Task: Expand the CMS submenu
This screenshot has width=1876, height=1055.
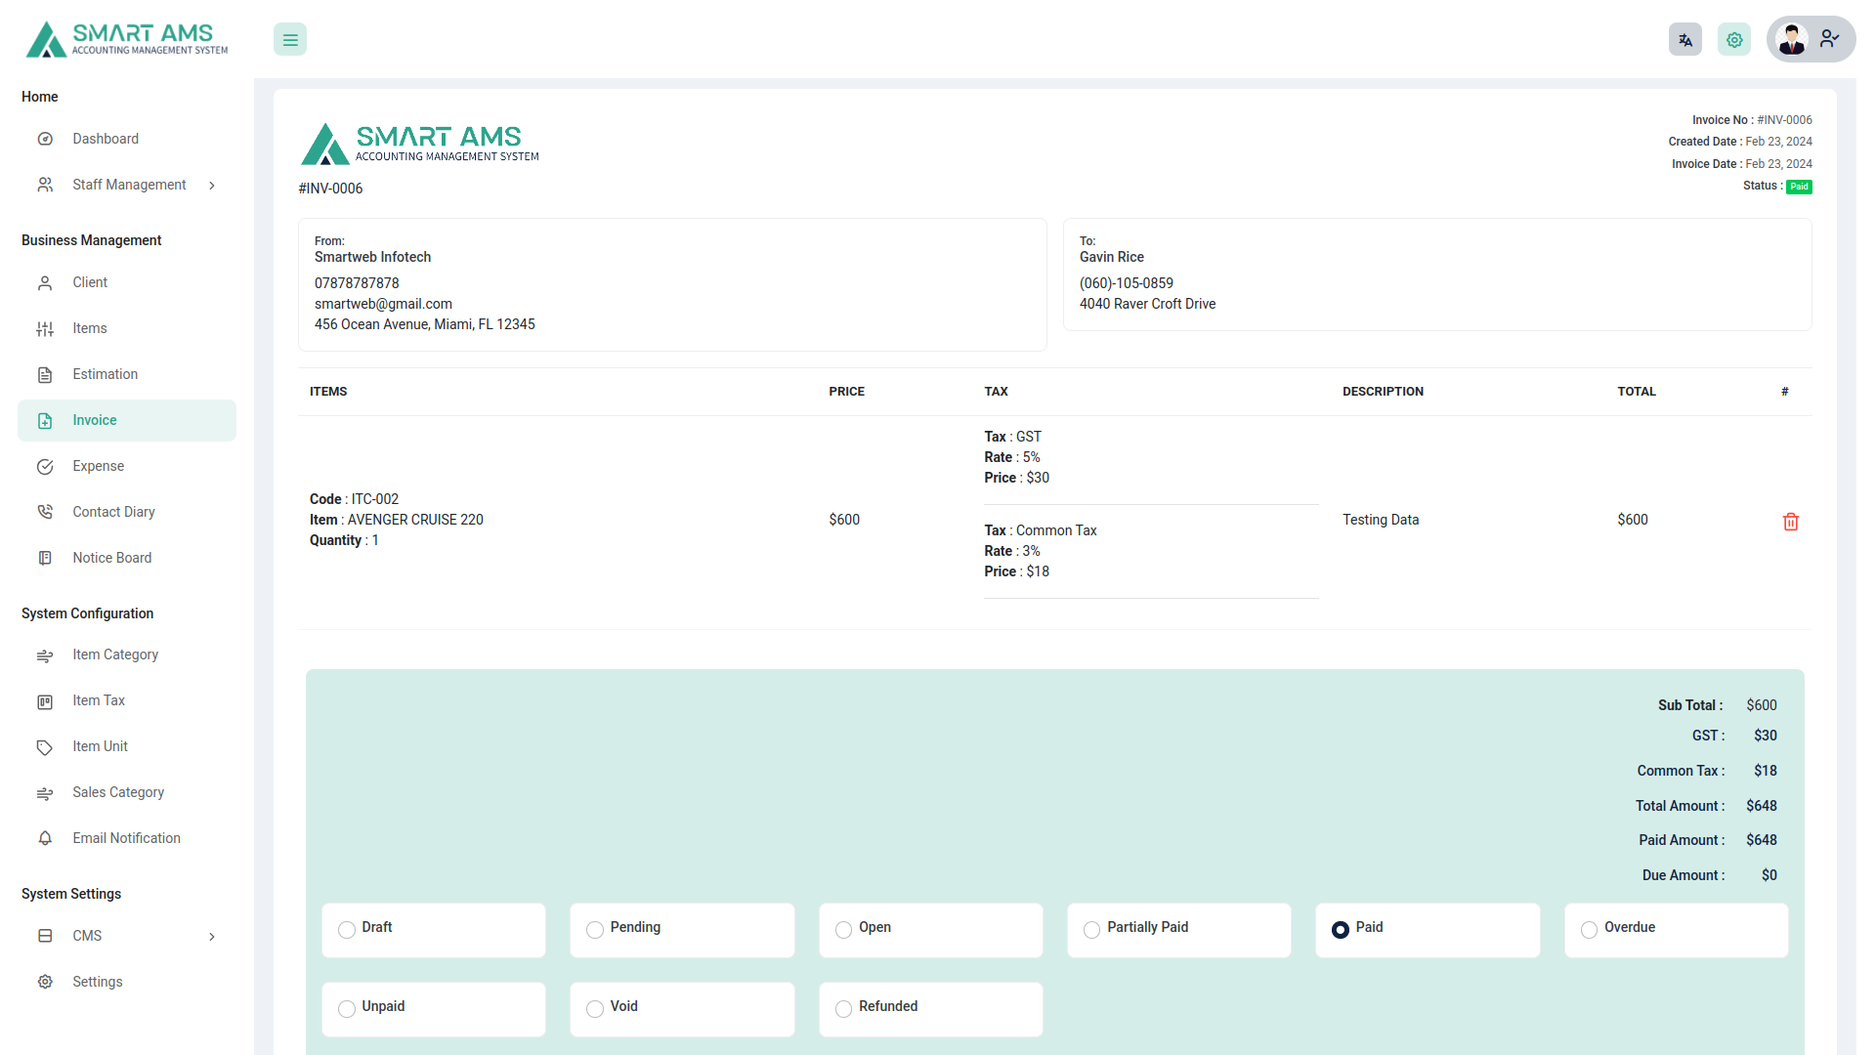Action: [212, 937]
